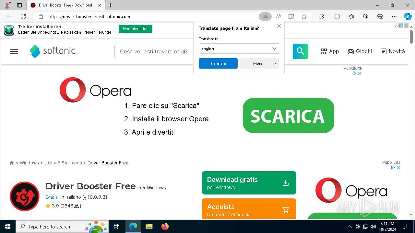Launch Firefox from taskbar
The width and height of the screenshot is (415, 233).
165,227
